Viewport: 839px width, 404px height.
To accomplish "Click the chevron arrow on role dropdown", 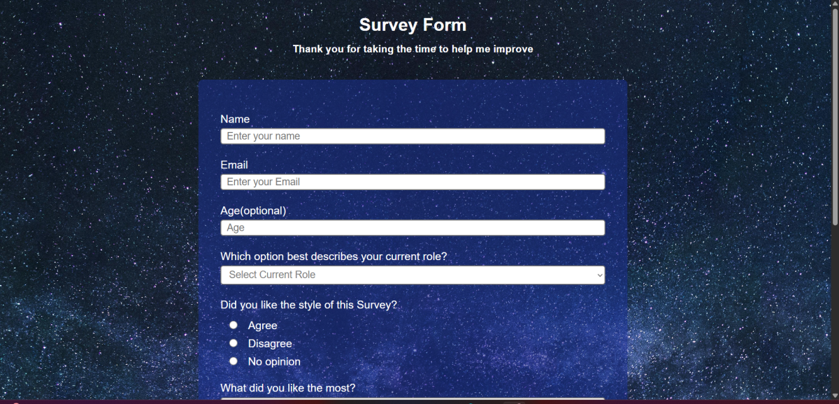I will tap(599, 275).
